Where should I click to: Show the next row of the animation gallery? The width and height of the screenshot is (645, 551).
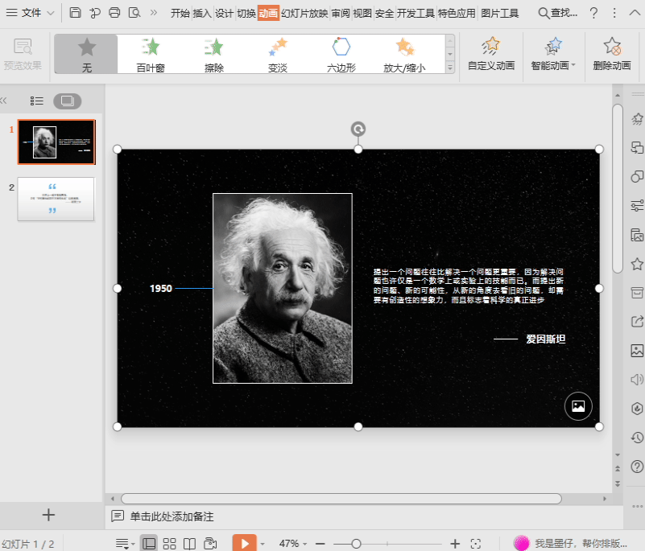tap(450, 54)
